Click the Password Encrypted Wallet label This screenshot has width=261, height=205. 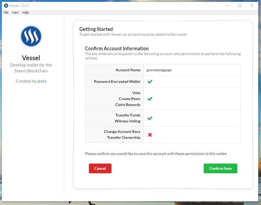(117, 82)
